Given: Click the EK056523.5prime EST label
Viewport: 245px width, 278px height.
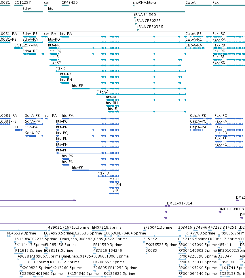Looking at the screenshot, I should pos(161,245).
